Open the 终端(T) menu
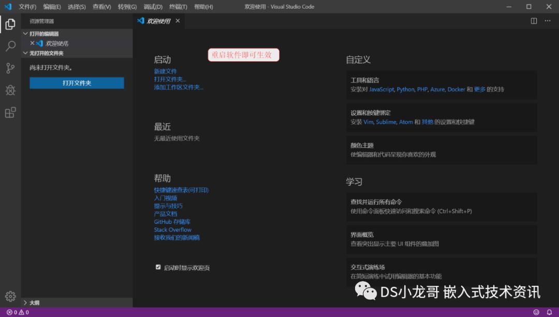This screenshot has width=559, height=317. pos(178,7)
